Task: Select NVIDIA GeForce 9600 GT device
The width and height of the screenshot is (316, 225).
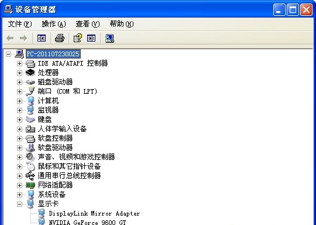Action: point(87,222)
